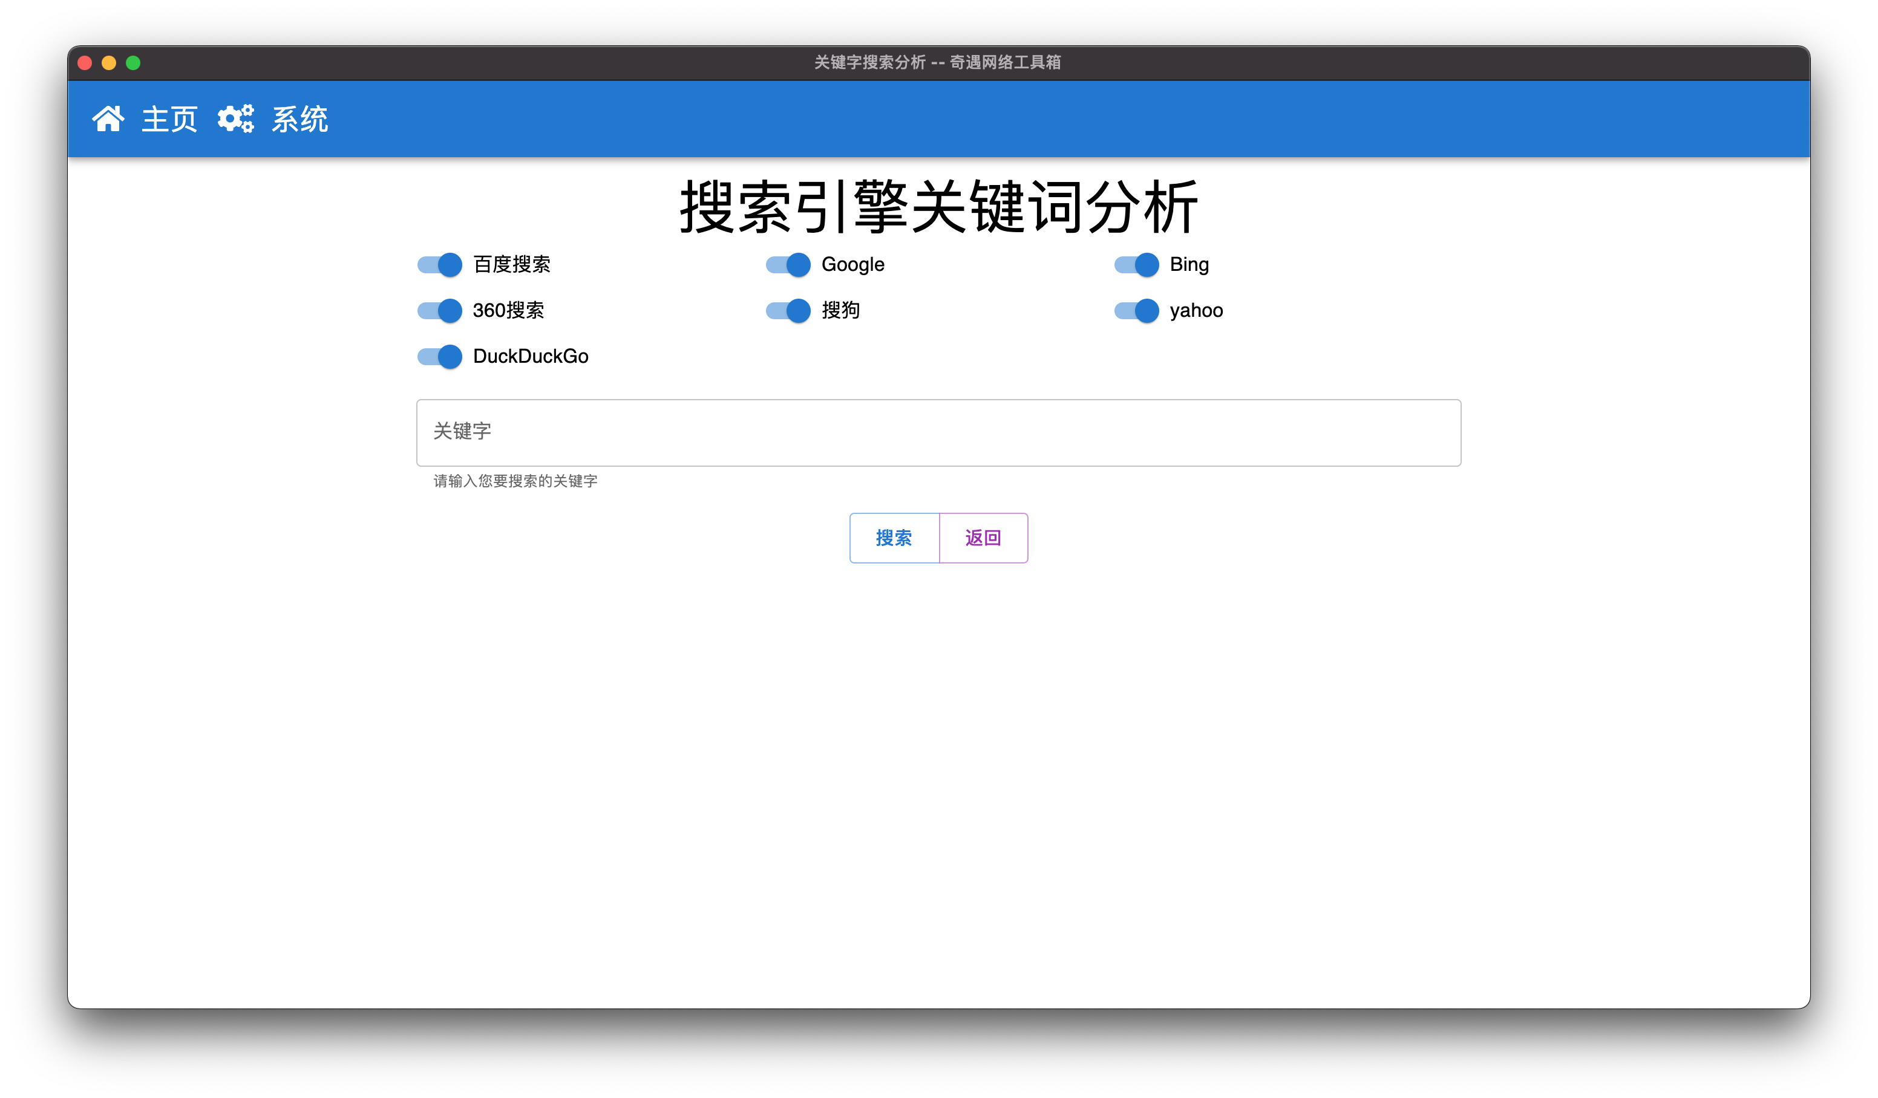The width and height of the screenshot is (1878, 1098).
Task: Click the home house icon
Action: click(108, 119)
